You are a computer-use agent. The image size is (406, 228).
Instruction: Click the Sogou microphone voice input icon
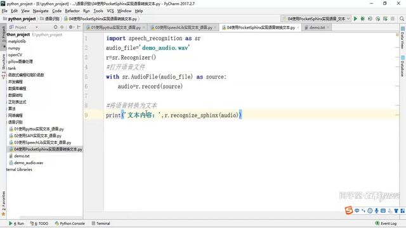[x=376, y=211]
